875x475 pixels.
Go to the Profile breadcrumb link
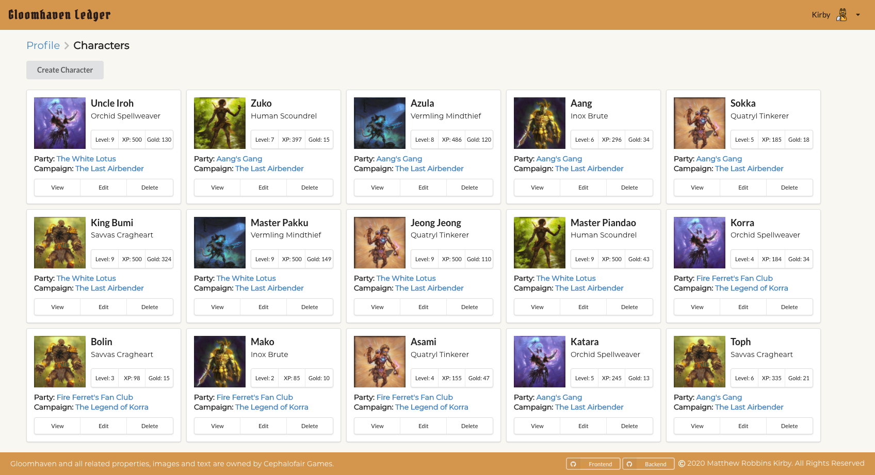(x=43, y=45)
